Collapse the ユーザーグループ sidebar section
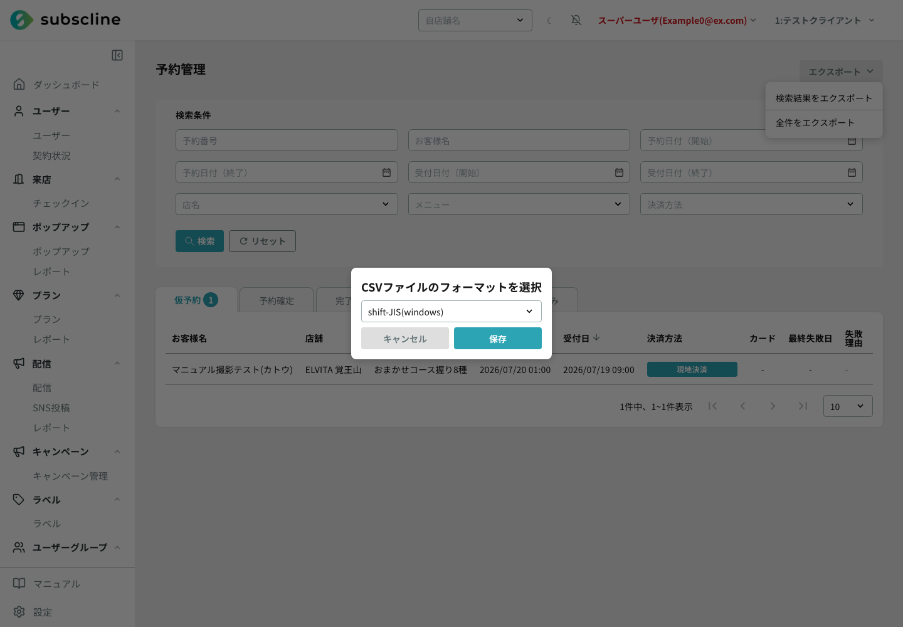This screenshot has height=627, width=903. click(x=117, y=547)
